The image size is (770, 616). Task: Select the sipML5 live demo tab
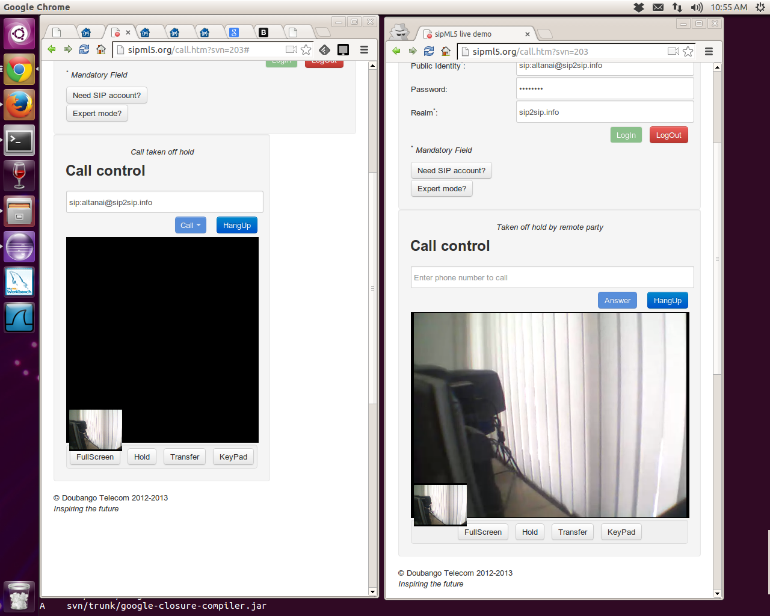475,34
